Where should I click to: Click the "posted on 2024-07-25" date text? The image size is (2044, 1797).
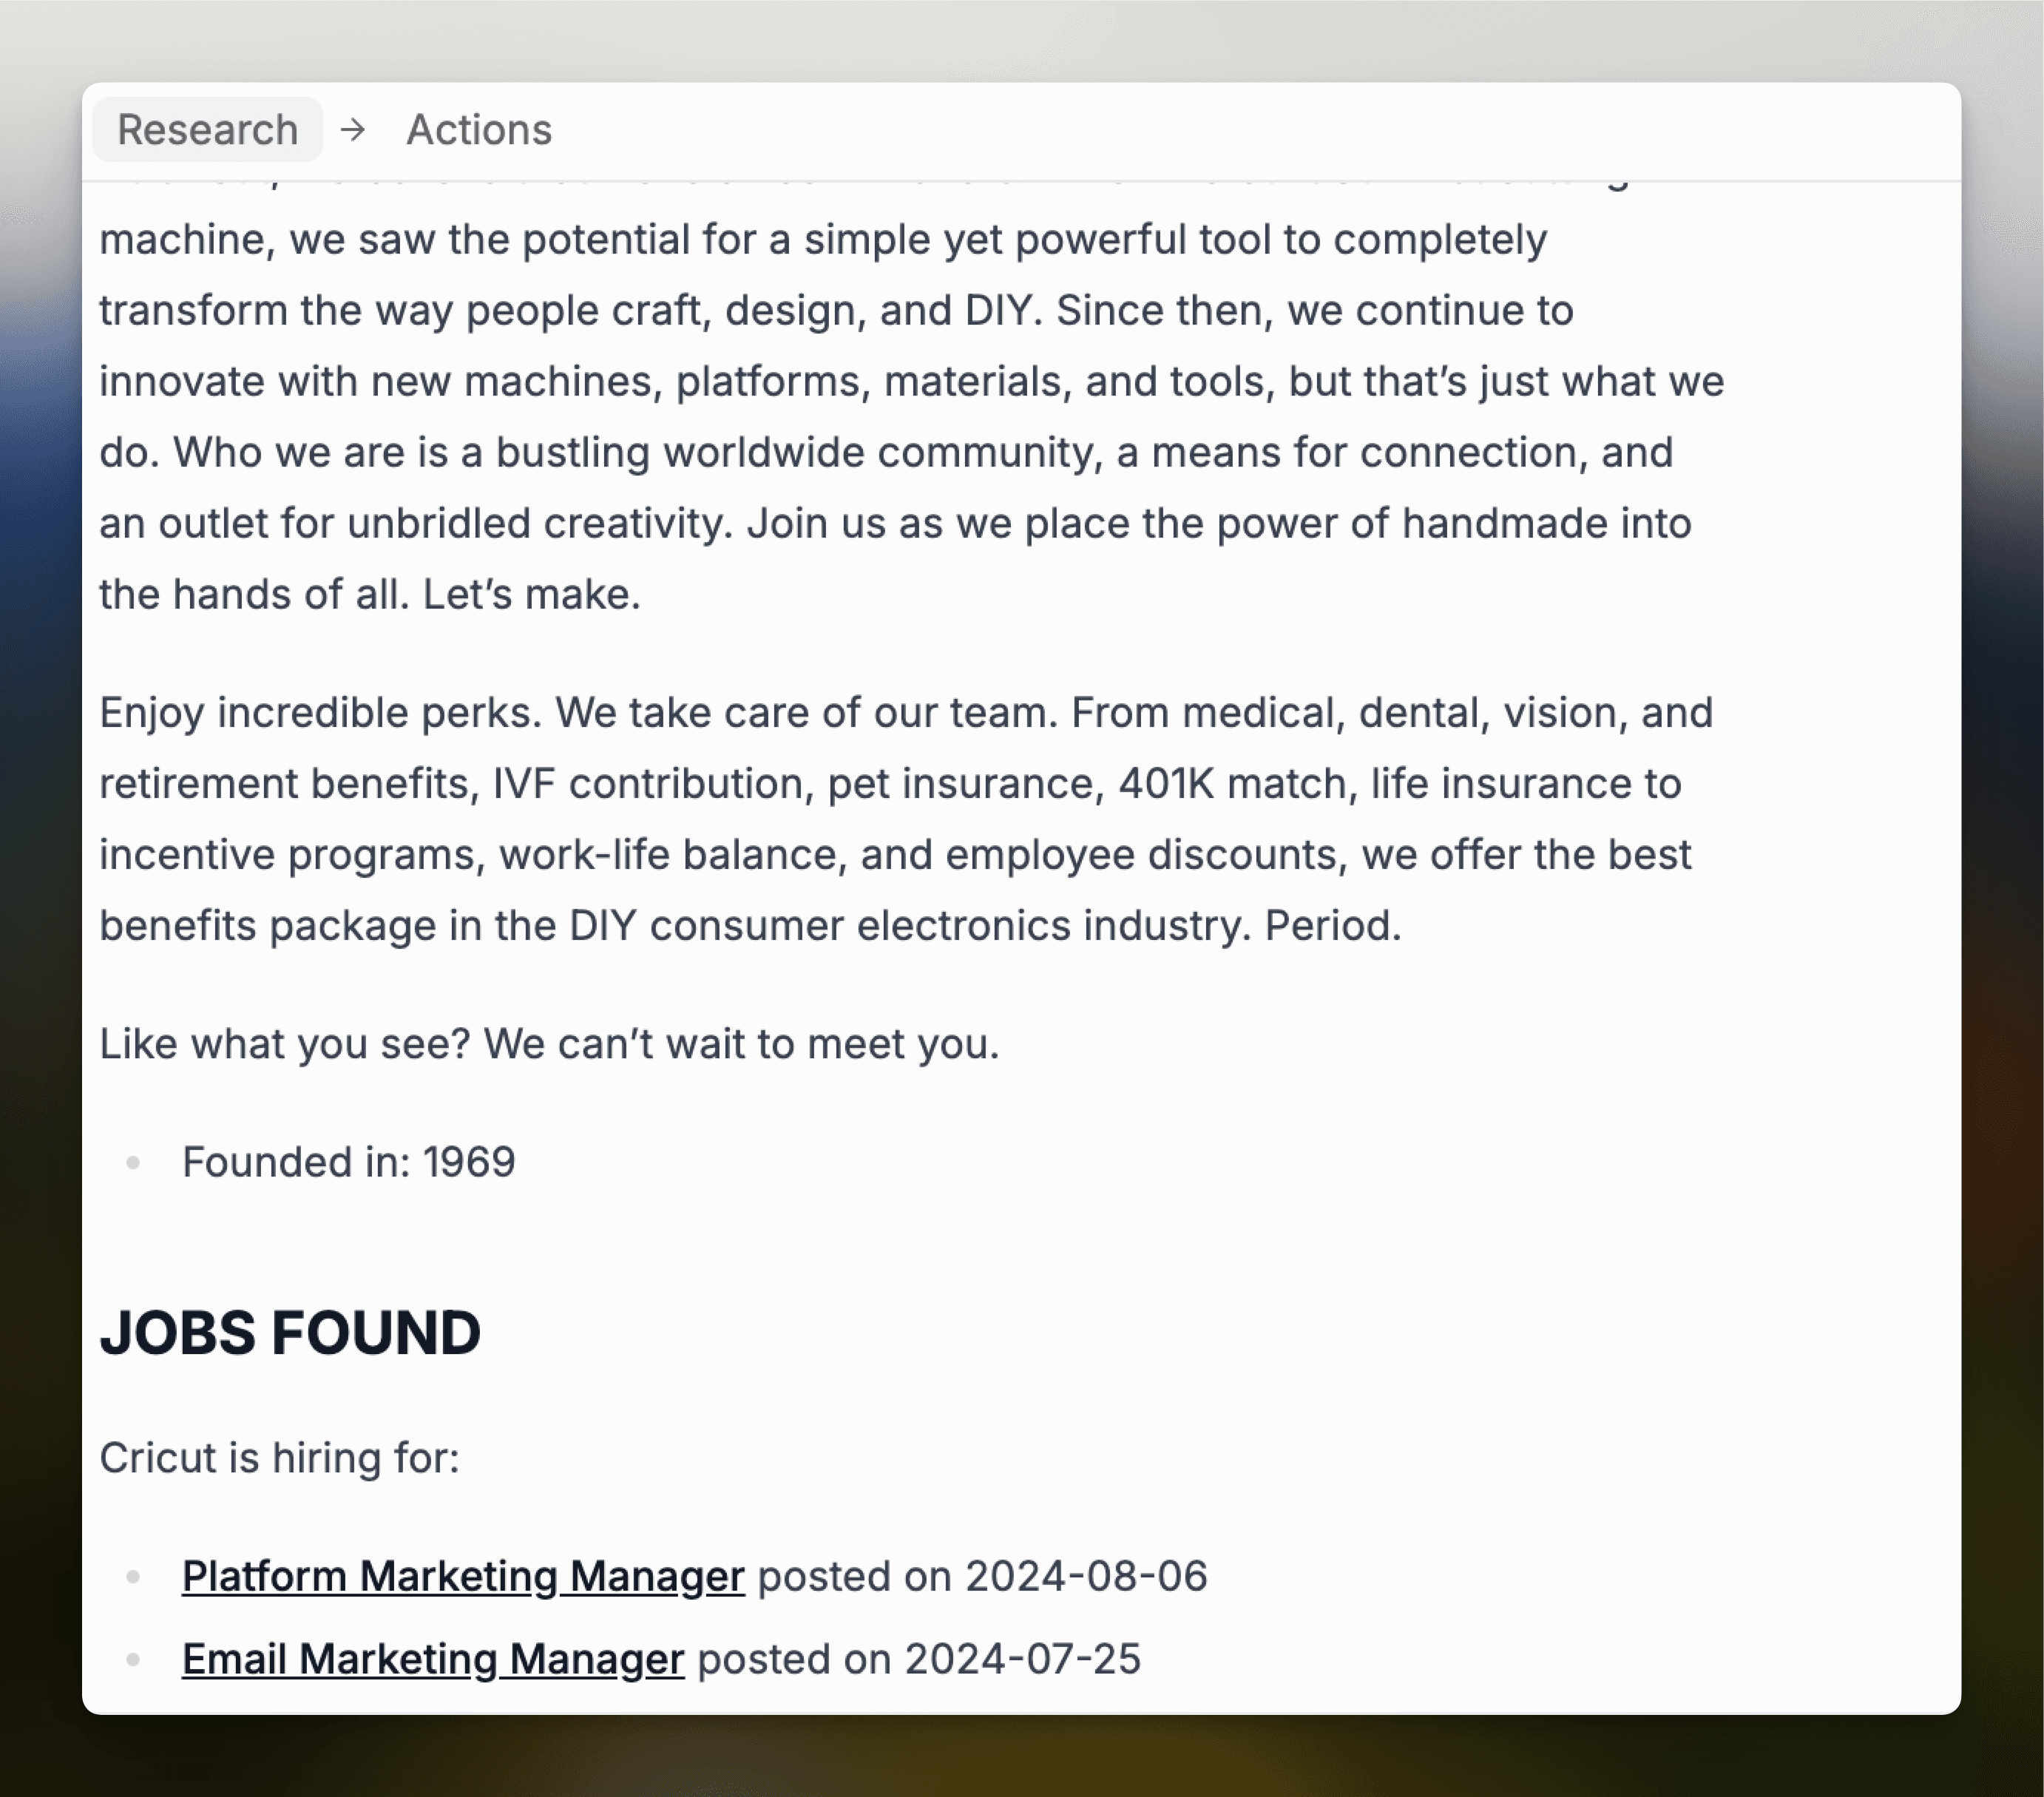(918, 1660)
